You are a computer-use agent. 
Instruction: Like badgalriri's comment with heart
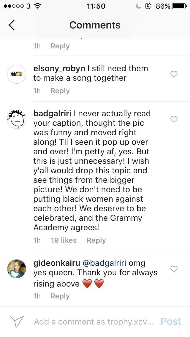pos(174,119)
